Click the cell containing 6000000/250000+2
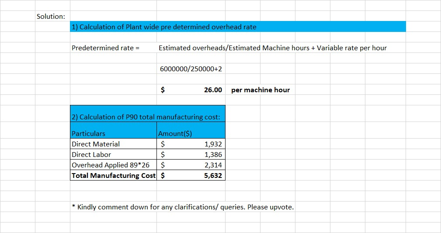The height and width of the screenshot is (233, 441). (x=191, y=69)
